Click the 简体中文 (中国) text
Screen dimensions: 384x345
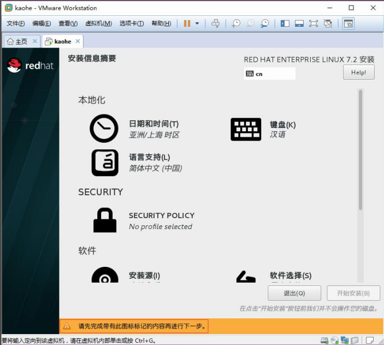tap(156, 168)
